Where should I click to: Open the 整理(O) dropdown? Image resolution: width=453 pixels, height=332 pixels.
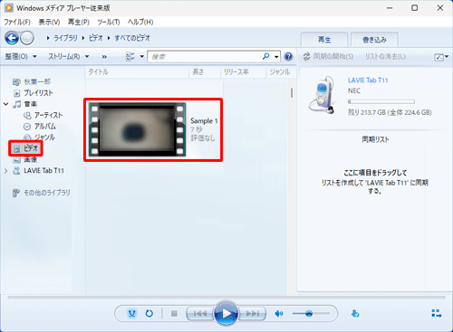(21, 56)
